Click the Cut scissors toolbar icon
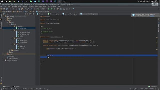 pos(17,9)
